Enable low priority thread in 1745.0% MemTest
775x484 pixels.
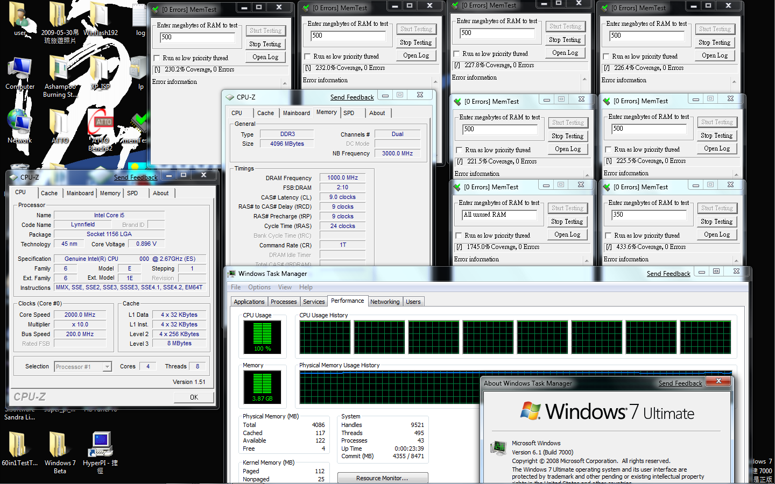(459, 236)
